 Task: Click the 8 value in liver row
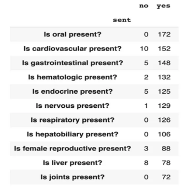pos(146,163)
